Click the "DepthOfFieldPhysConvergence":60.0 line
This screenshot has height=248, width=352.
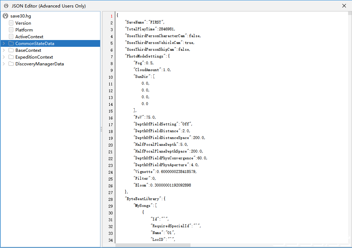pos(170,158)
